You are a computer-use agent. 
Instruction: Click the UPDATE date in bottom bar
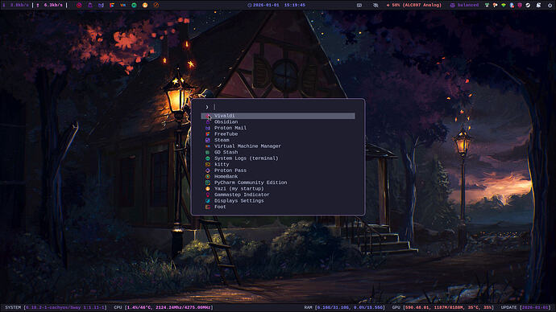[x=526, y=307]
